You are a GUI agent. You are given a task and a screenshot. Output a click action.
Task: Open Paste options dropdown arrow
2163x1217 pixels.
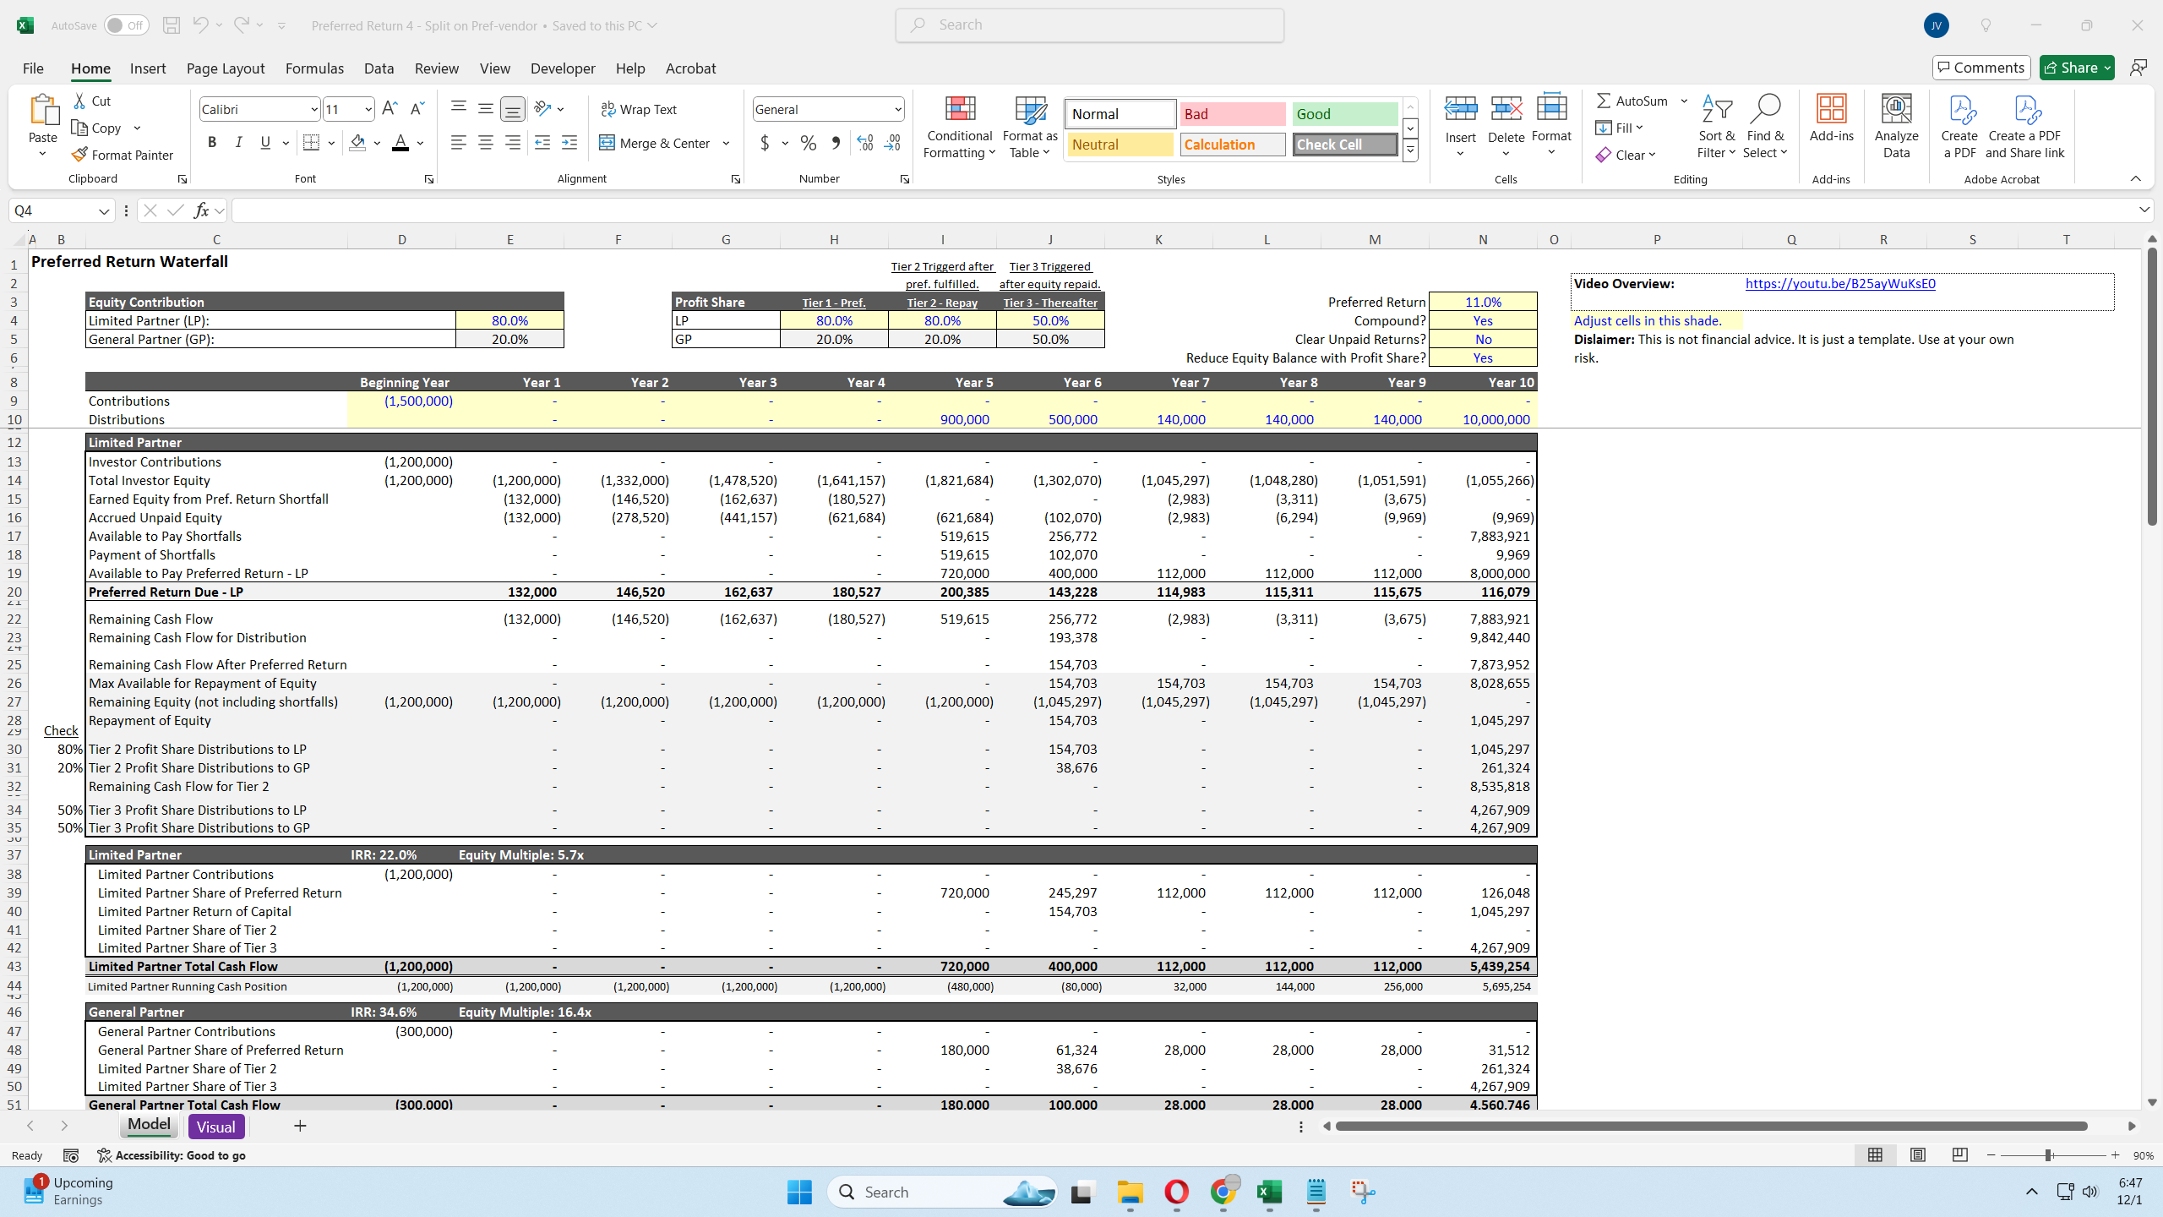(42, 154)
